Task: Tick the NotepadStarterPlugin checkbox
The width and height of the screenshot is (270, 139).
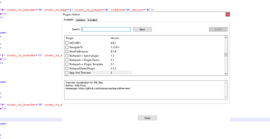Action: click(x=67, y=68)
